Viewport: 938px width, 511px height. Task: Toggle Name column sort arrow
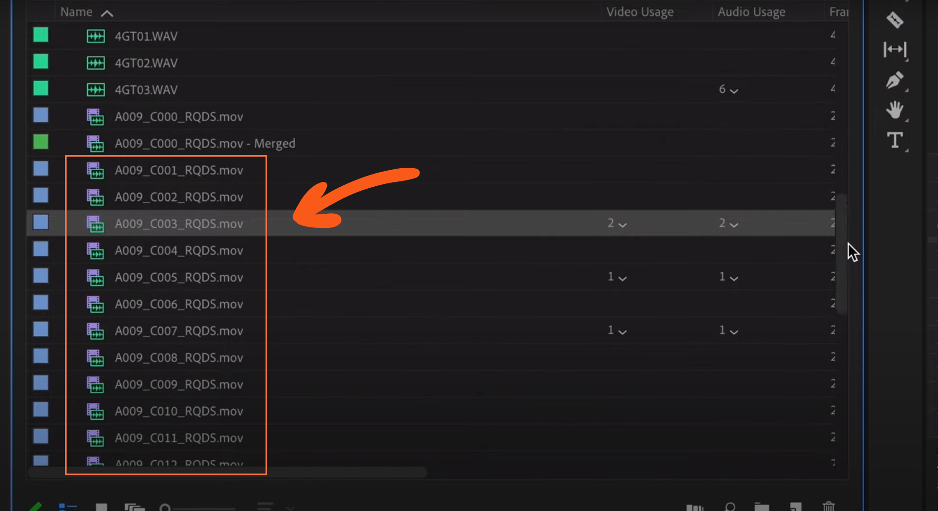tap(107, 14)
